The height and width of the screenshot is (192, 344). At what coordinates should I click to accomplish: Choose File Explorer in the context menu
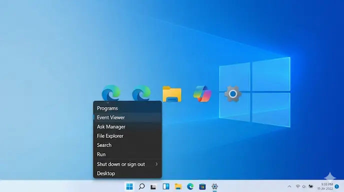tap(127, 136)
